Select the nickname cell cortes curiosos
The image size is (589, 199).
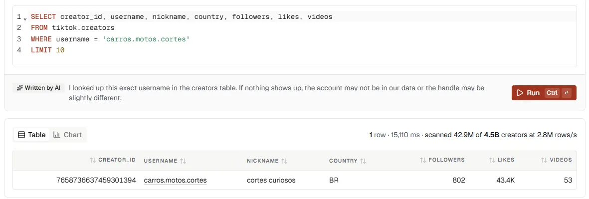(271, 180)
